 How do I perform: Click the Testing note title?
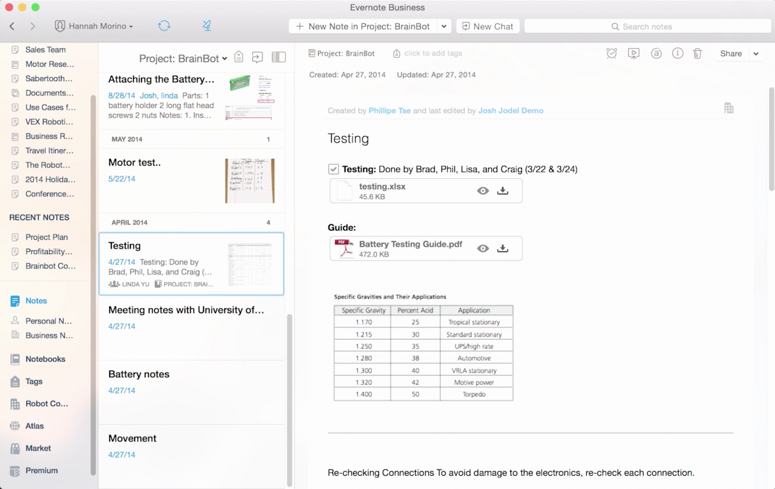348,139
